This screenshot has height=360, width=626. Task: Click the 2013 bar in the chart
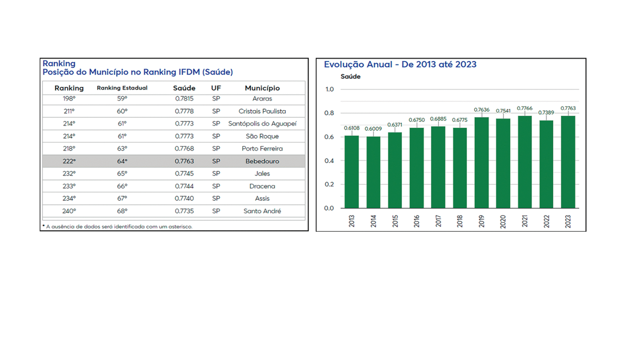click(351, 172)
